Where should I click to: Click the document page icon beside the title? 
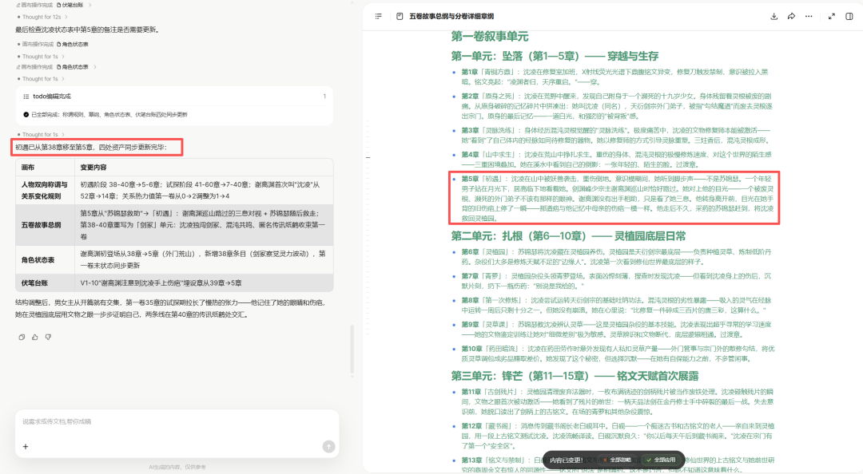(400, 17)
